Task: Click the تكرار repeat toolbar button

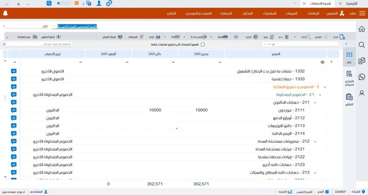Action: (x=155, y=37)
